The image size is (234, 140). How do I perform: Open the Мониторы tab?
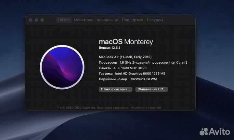click(x=83, y=20)
